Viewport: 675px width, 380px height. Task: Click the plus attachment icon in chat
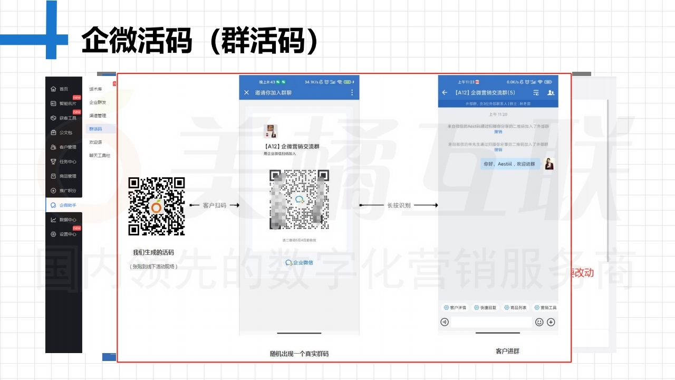point(551,322)
